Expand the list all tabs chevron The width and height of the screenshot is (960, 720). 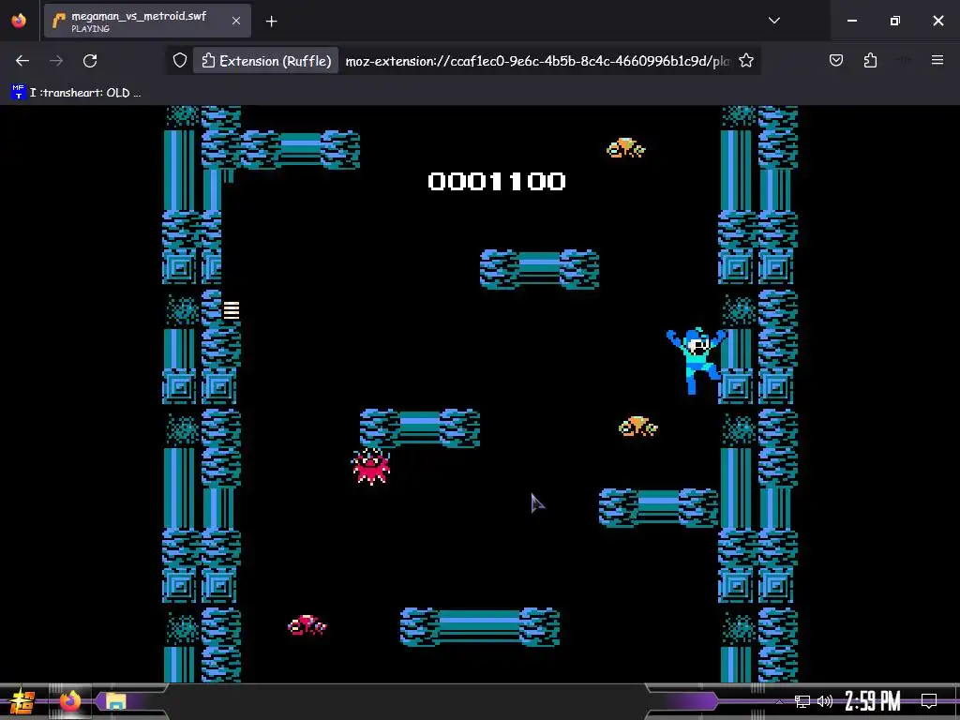tap(773, 21)
